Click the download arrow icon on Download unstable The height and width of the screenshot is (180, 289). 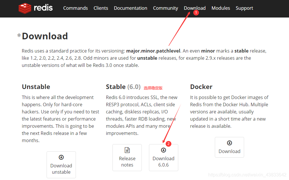coord(61,157)
